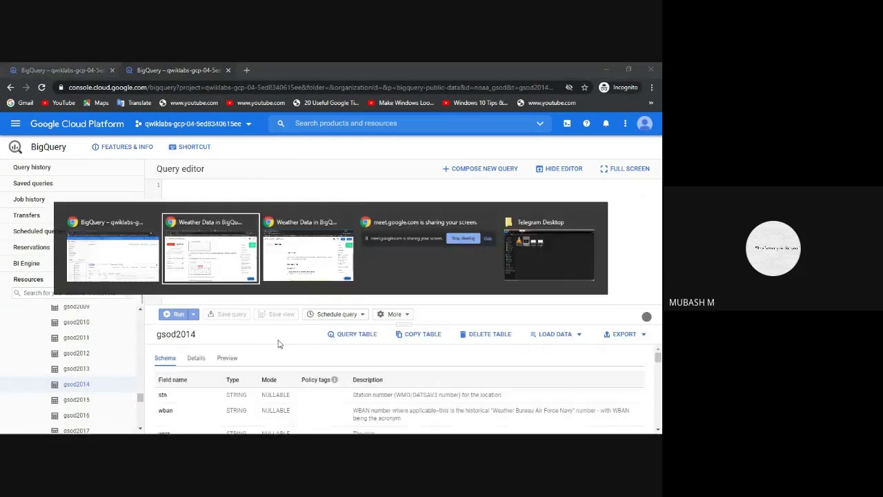This screenshot has height=497, width=883.
Task: Select the gsod2012 table in resources
Action: pyautogui.click(x=76, y=353)
